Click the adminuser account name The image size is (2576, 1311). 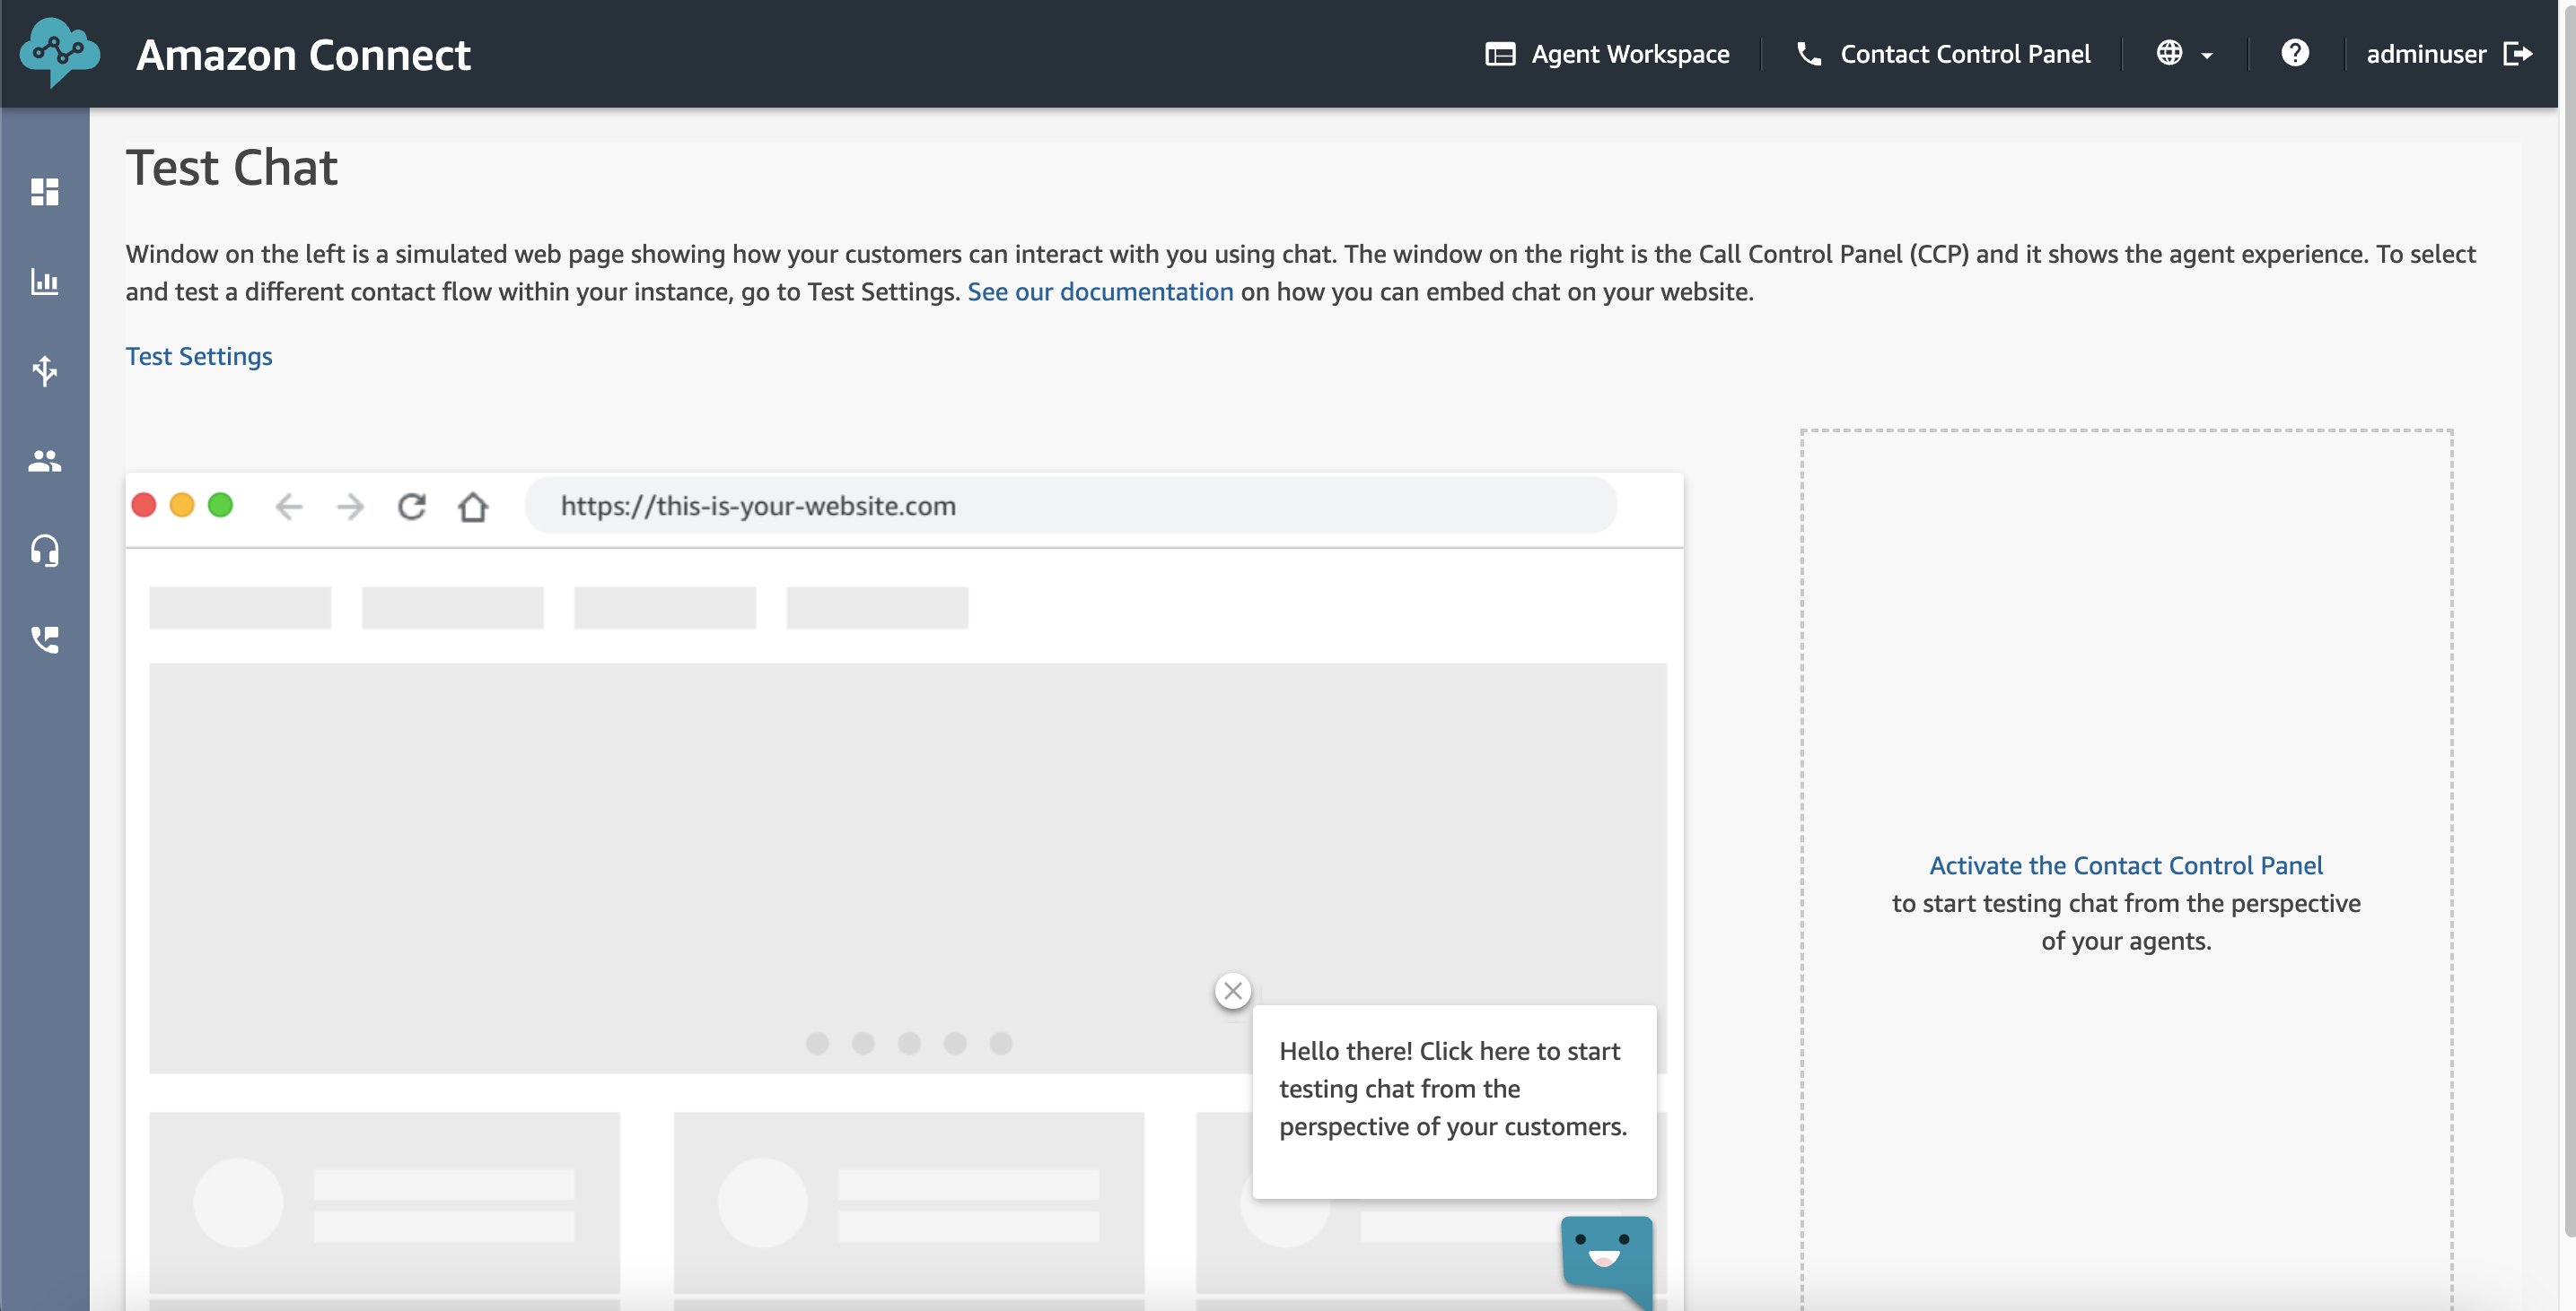(2425, 54)
